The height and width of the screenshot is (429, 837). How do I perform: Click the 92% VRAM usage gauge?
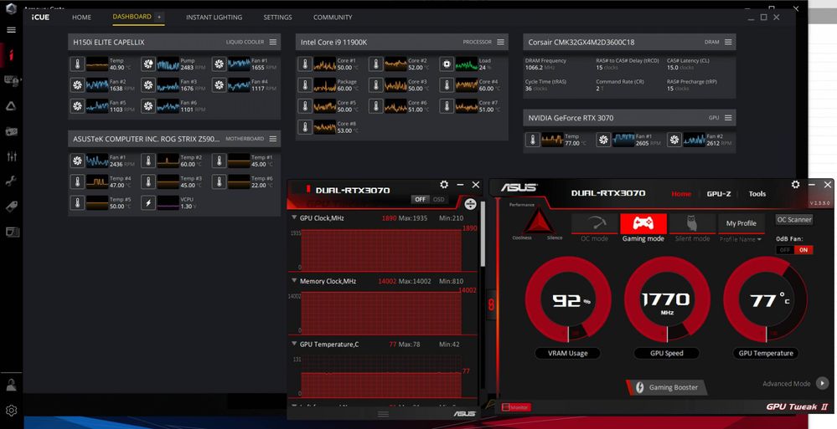point(568,299)
